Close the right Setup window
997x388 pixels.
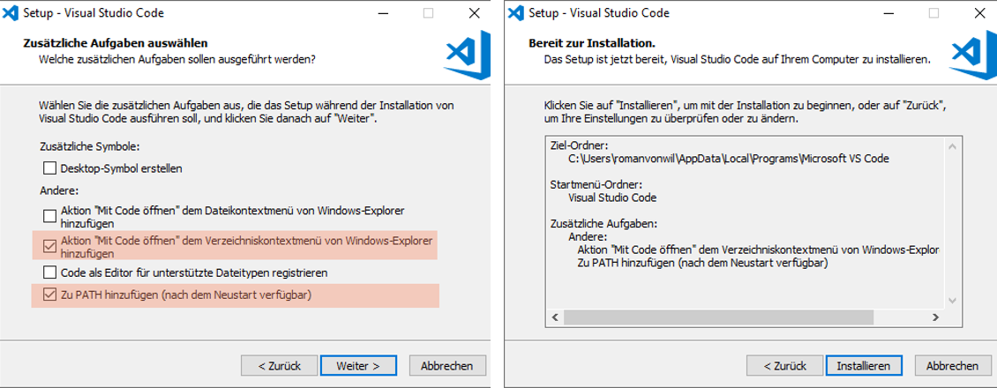(980, 12)
